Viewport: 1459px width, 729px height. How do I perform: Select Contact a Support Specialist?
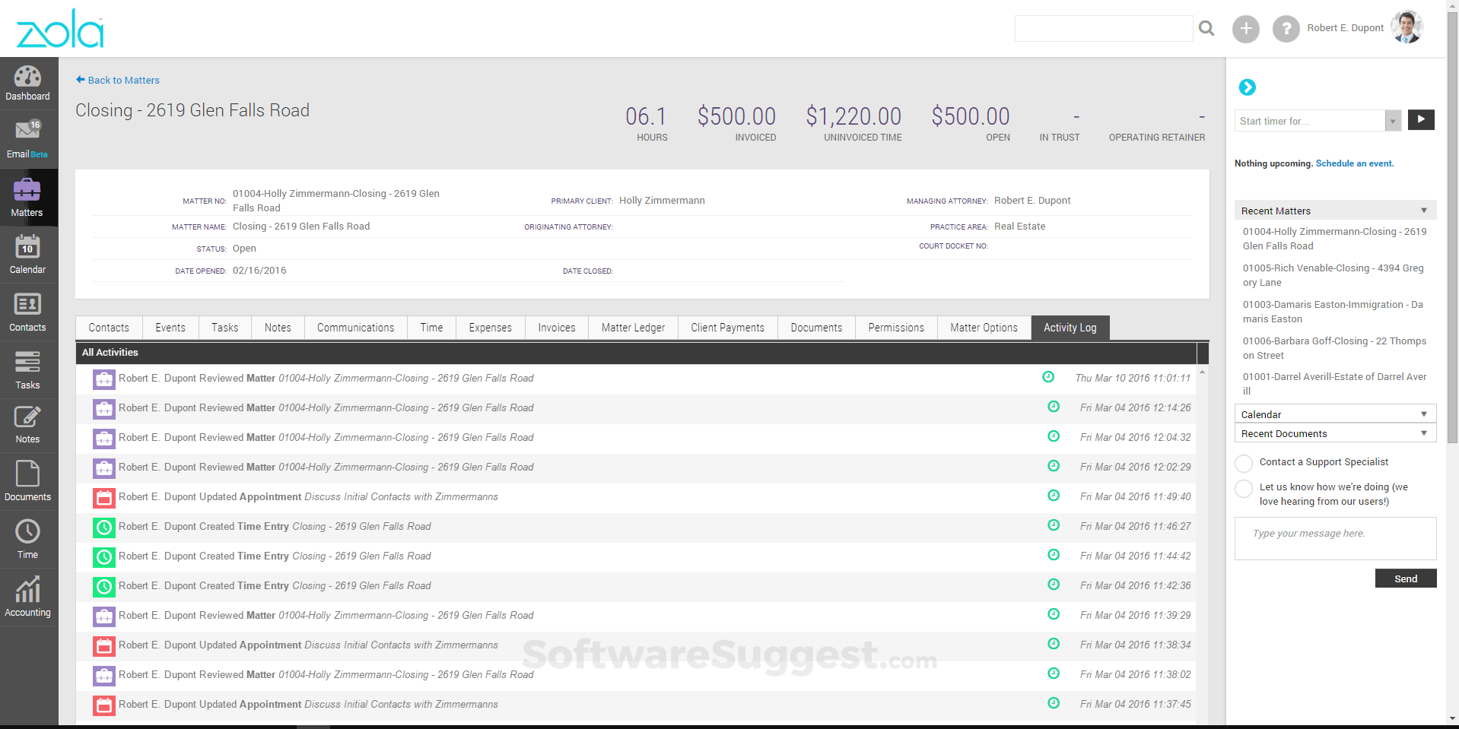click(1244, 463)
